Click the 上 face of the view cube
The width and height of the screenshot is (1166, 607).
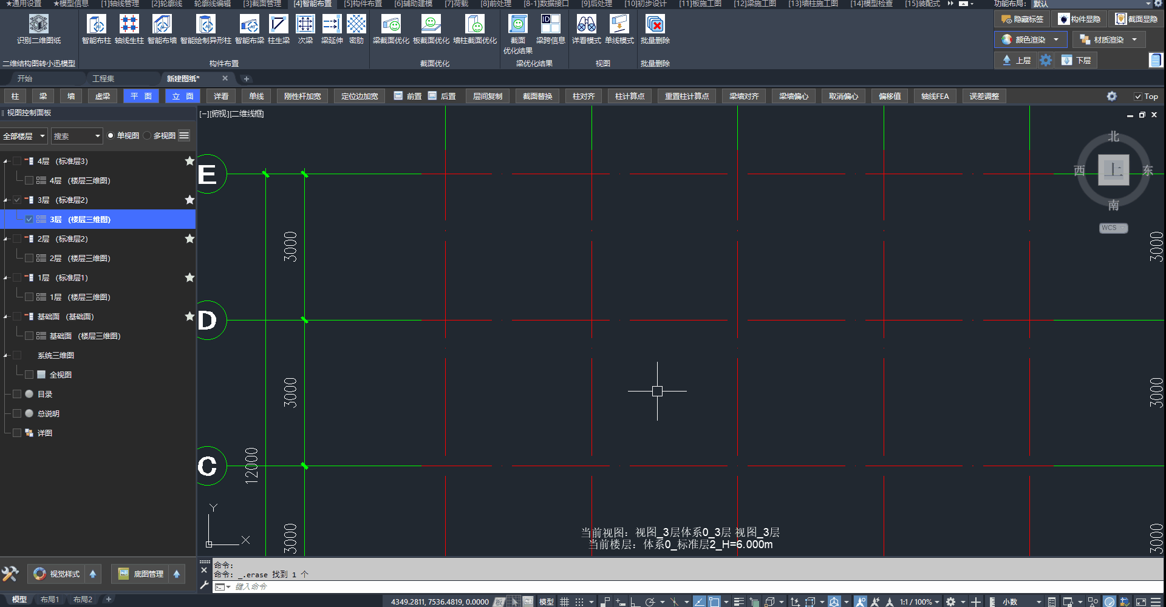(1113, 170)
